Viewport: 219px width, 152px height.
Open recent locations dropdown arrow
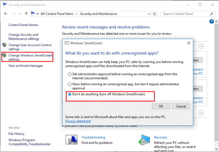point(20,14)
